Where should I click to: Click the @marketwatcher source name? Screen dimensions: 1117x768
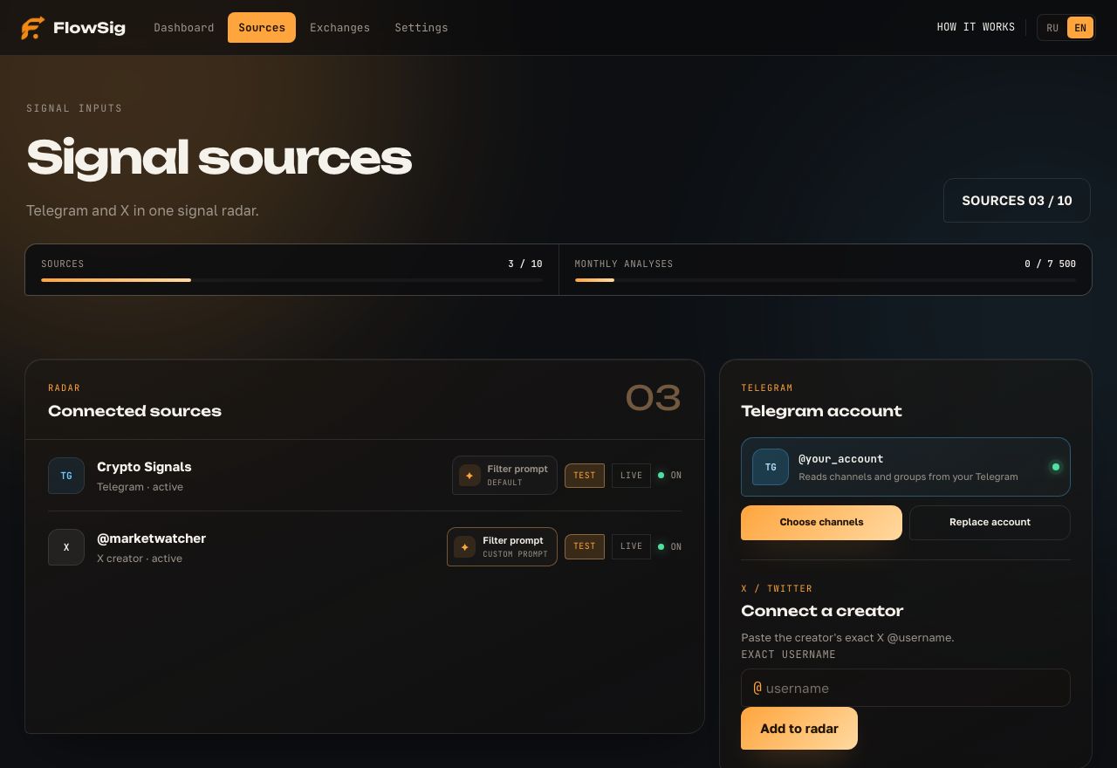coord(151,538)
